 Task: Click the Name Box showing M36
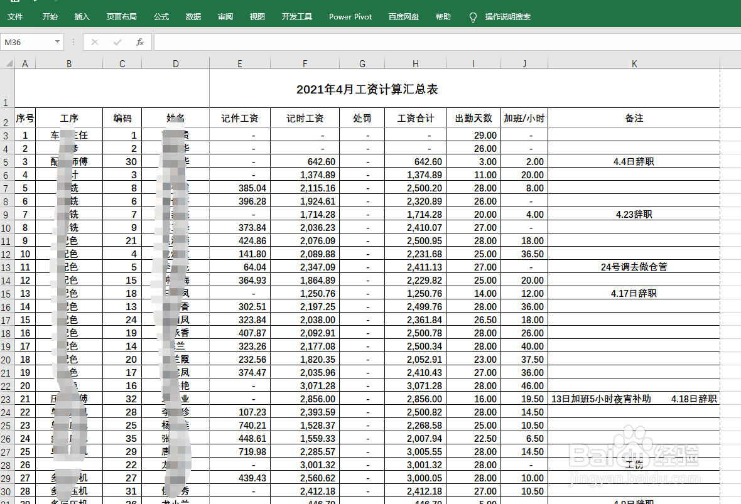point(27,42)
